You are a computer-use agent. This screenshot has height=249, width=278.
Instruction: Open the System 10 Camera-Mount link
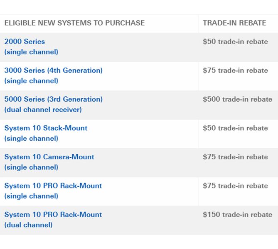pos(49,157)
